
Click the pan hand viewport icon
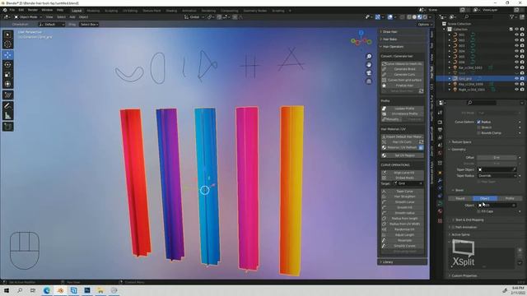pos(369,65)
